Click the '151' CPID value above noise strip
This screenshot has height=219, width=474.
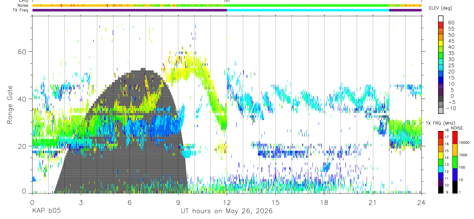(x=227, y=1)
